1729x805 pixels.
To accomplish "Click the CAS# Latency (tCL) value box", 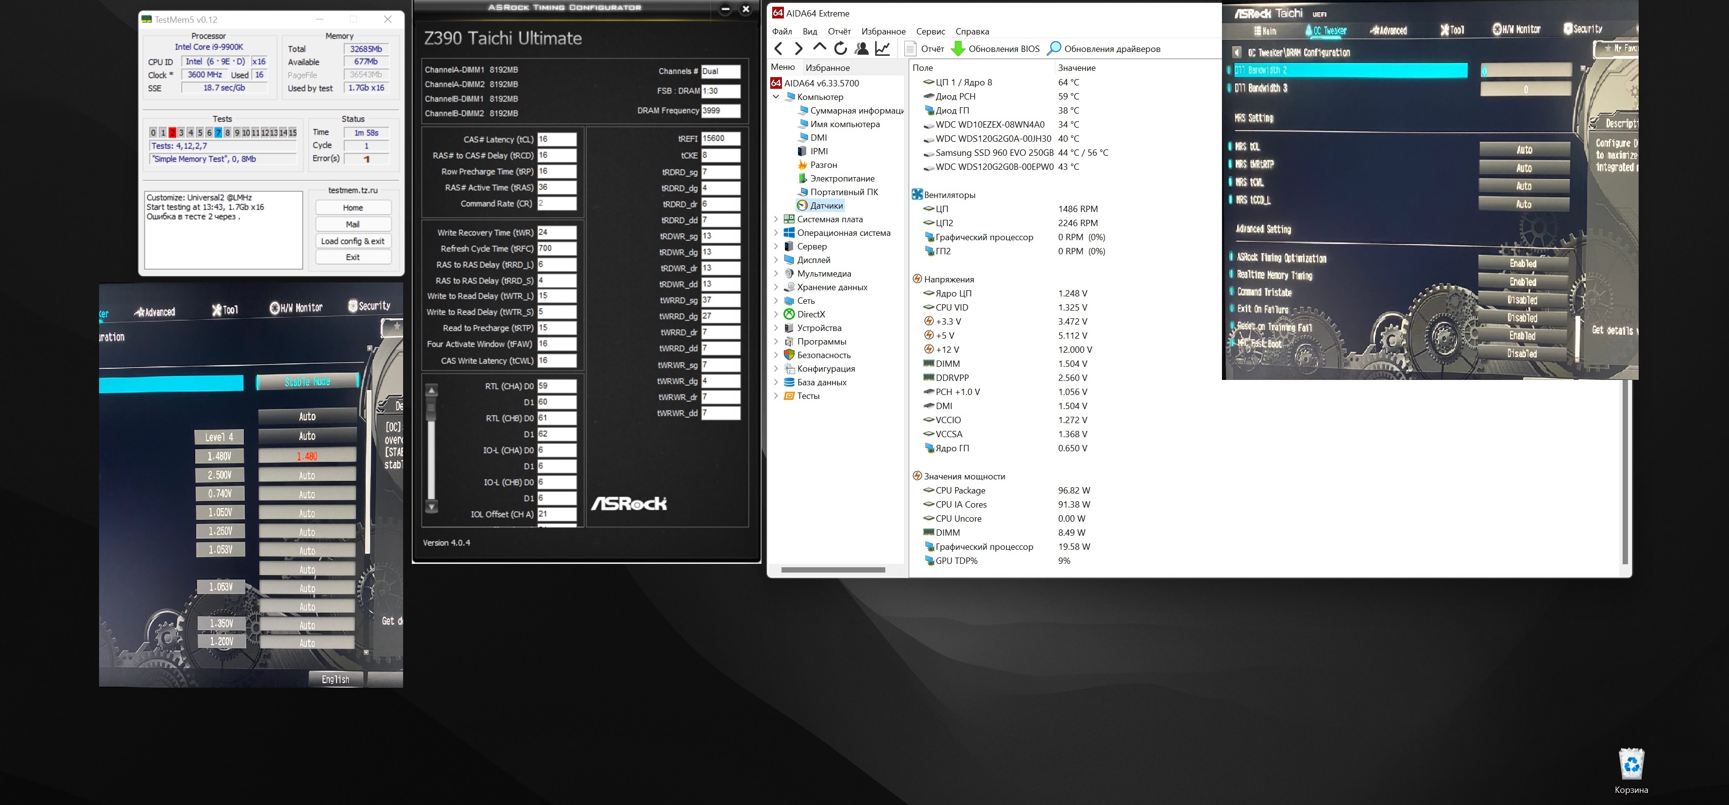I will pos(557,140).
